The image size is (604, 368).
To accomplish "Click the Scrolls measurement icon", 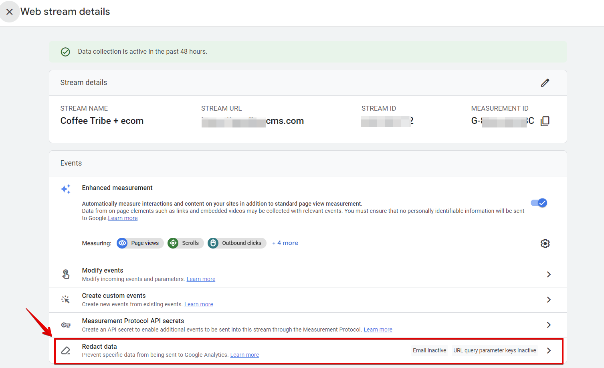I will [173, 243].
